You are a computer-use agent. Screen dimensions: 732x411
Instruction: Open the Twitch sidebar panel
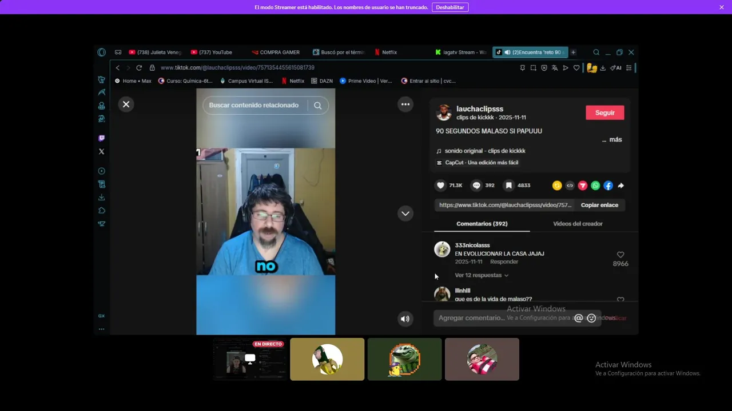coord(102,138)
